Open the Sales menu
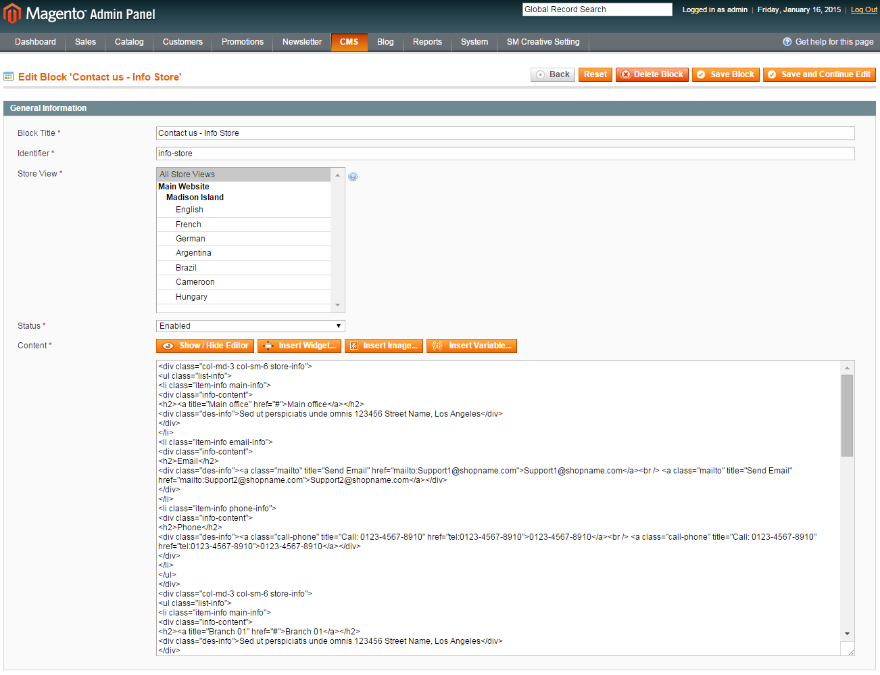880x675 pixels. (85, 42)
